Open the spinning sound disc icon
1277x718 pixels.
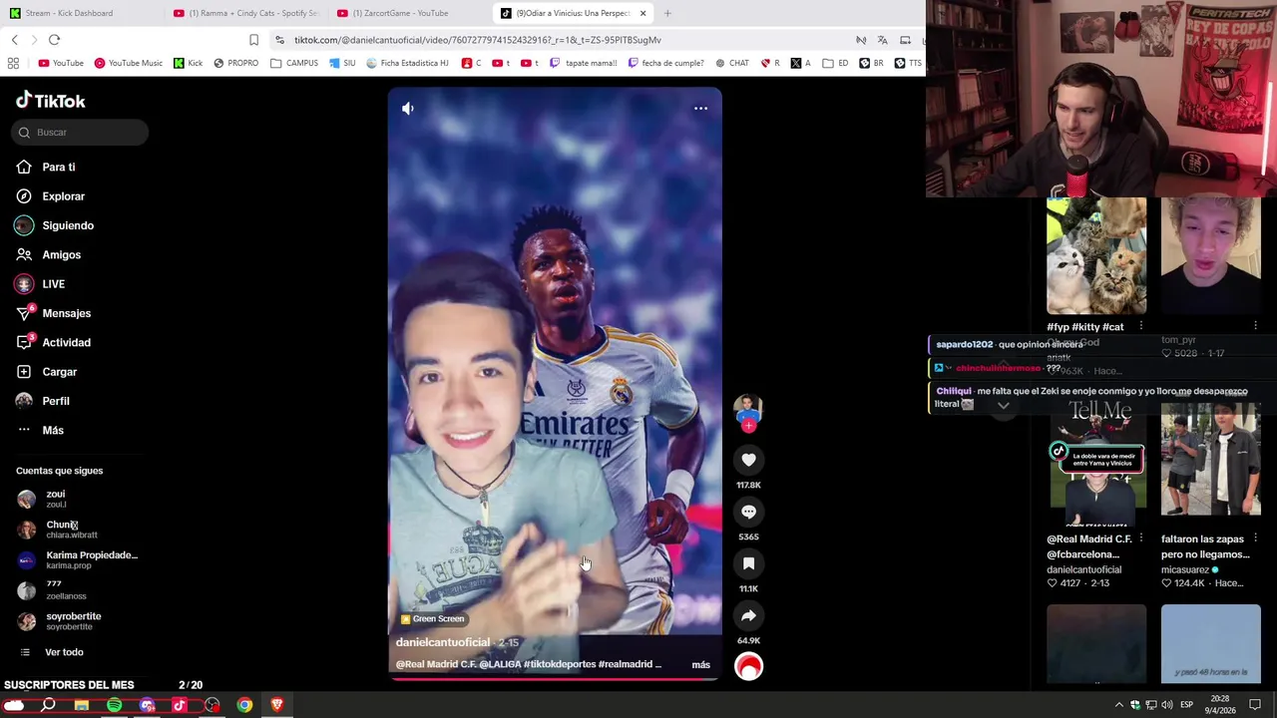748,666
